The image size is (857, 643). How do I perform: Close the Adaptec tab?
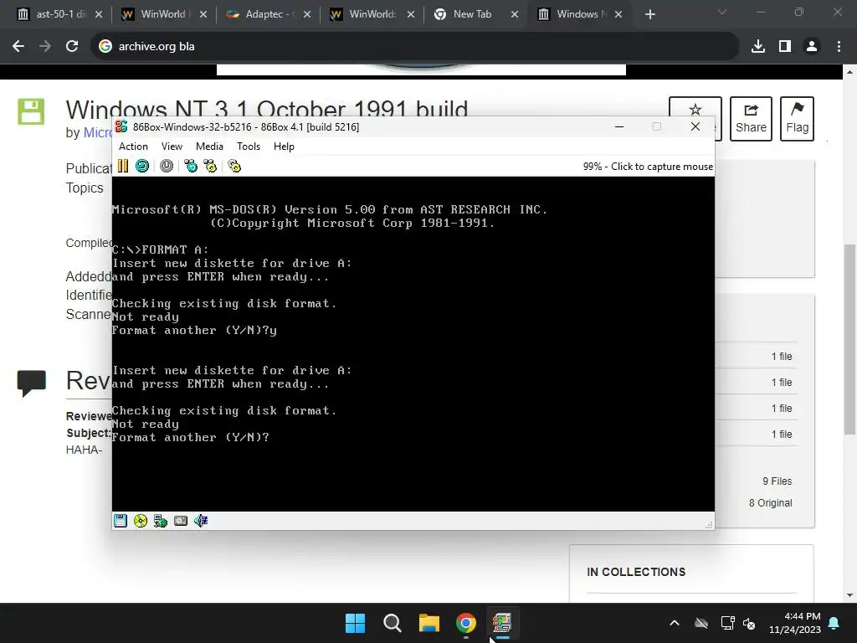coord(307,14)
